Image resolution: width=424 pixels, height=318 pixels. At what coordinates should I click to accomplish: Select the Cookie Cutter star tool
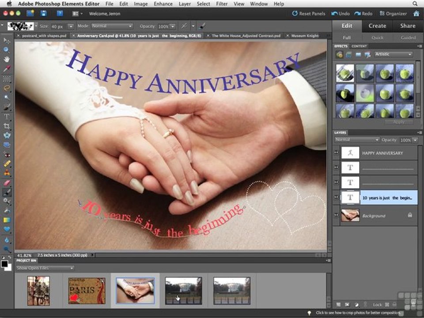(x=7, y=136)
